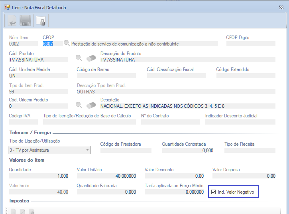
Task: Close the Item Nota Fiscal Detalhada window
Action: (x=279, y=7)
